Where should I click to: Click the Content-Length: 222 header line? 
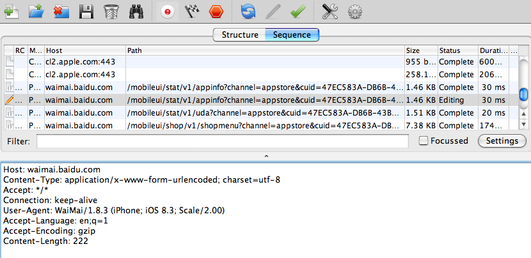tap(45, 241)
